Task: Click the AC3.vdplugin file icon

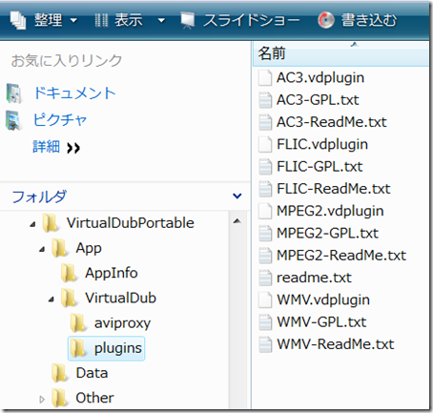Action: click(265, 78)
